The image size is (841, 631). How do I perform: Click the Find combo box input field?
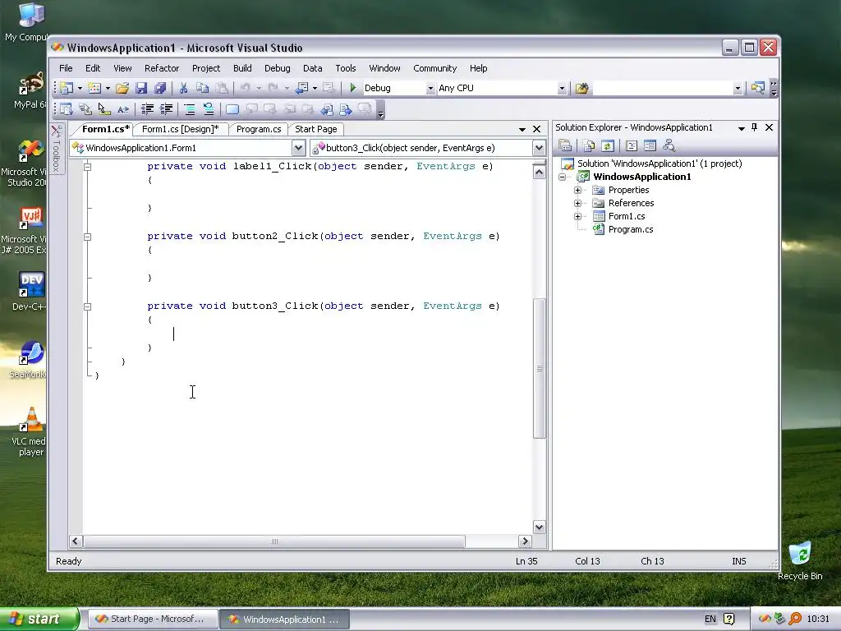663,88
